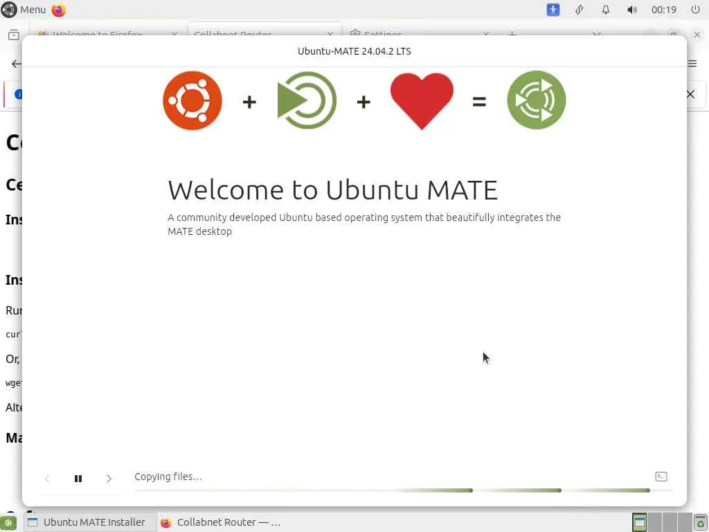Open the power session menu icon
The height and width of the screenshot is (532, 709).
(695, 10)
